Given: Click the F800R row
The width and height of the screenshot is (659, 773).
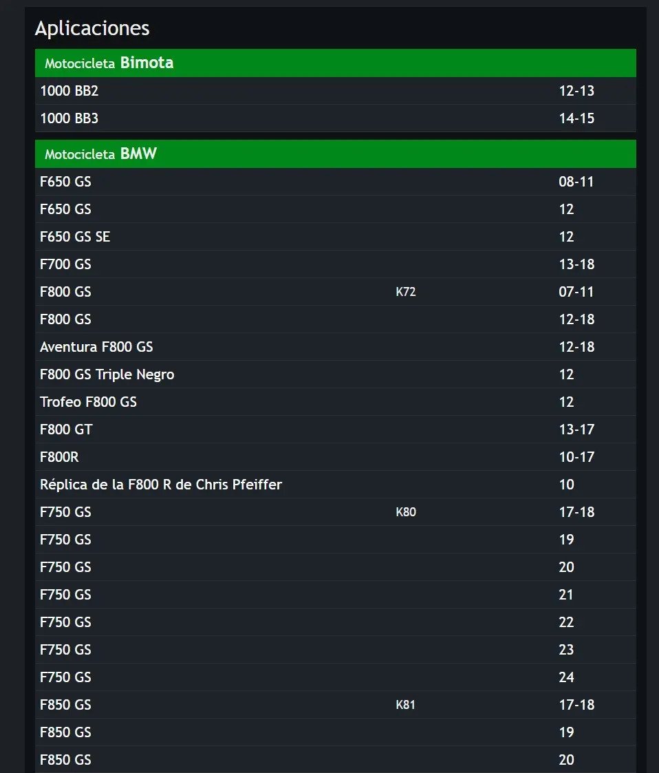Looking at the screenshot, I should point(336,457).
